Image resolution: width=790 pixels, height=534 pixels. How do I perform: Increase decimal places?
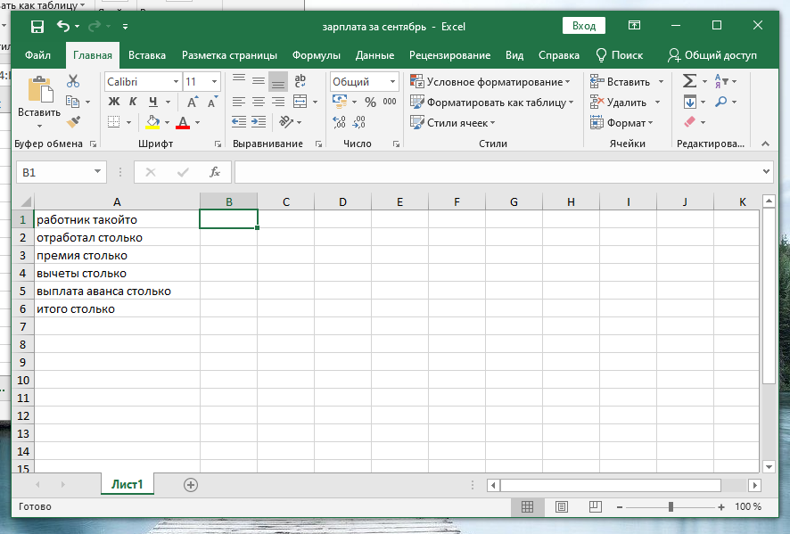click(339, 122)
